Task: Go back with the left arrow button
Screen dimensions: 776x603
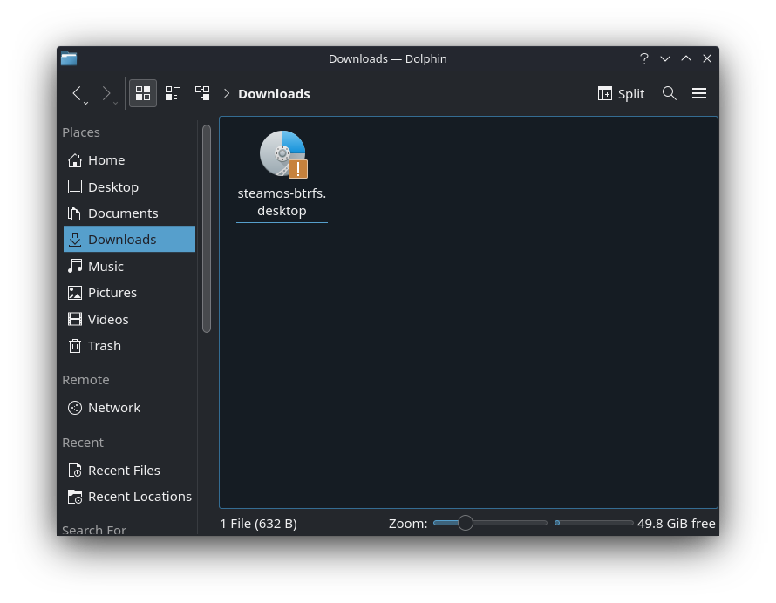Action: point(77,93)
